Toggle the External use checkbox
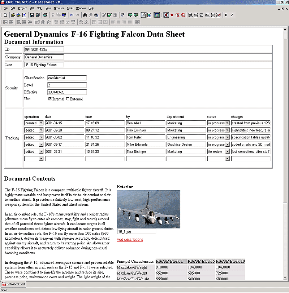289x293 pixels. coord(68,99)
